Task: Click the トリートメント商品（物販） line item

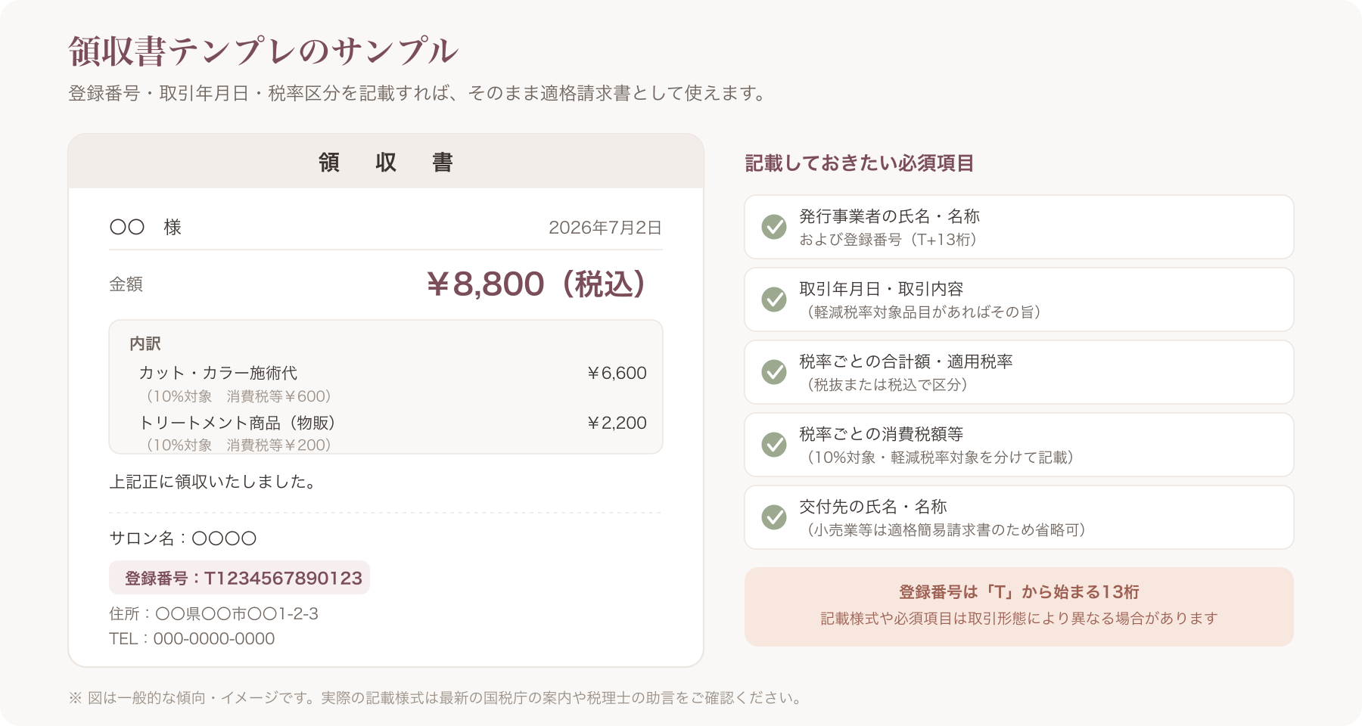Action: (237, 423)
